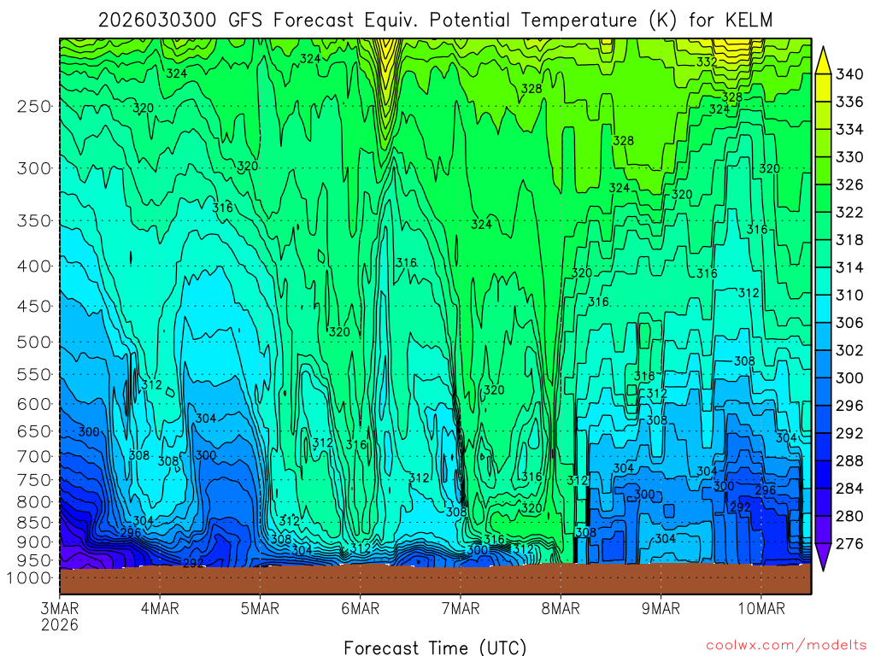Screen dimensions: 875x656
Task: Select the 292 colorbar label
Action: click(x=849, y=433)
